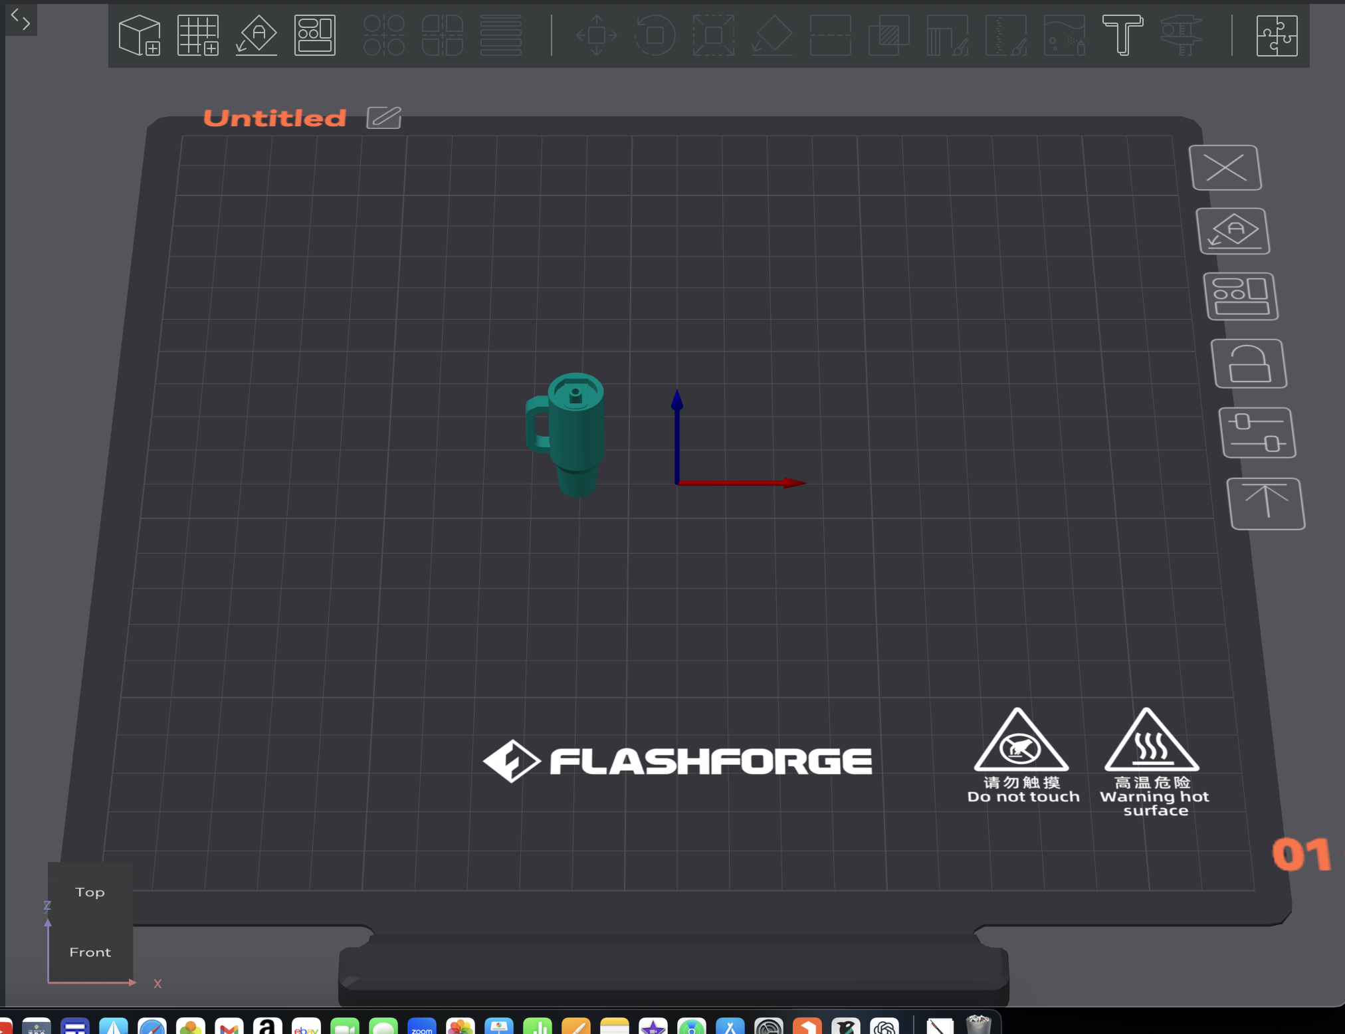Select the Scale tool
Viewport: 1345px width, 1034px height.
click(x=714, y=35)
